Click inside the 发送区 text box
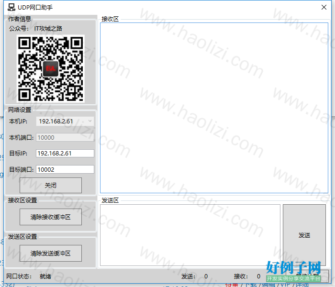 [190, 235]
